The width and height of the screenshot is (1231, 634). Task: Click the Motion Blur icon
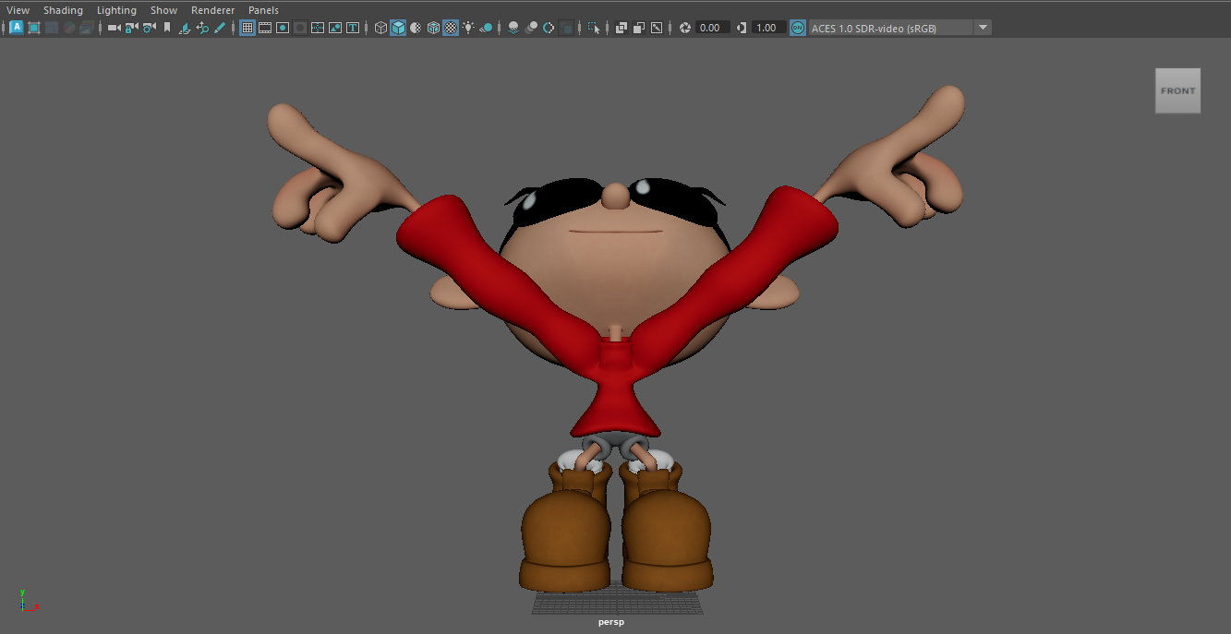tap(531, 28)
